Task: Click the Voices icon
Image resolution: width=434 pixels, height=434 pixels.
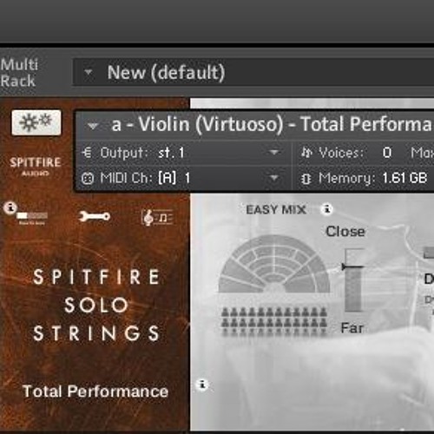Action: coord(306,152)
